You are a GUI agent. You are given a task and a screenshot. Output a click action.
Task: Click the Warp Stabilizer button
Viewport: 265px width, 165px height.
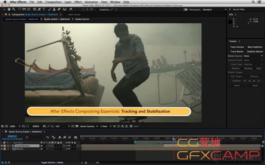tap(255, 47)
